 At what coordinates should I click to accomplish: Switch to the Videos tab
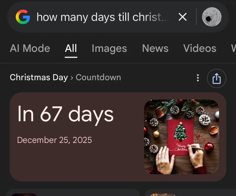[200, 49]
